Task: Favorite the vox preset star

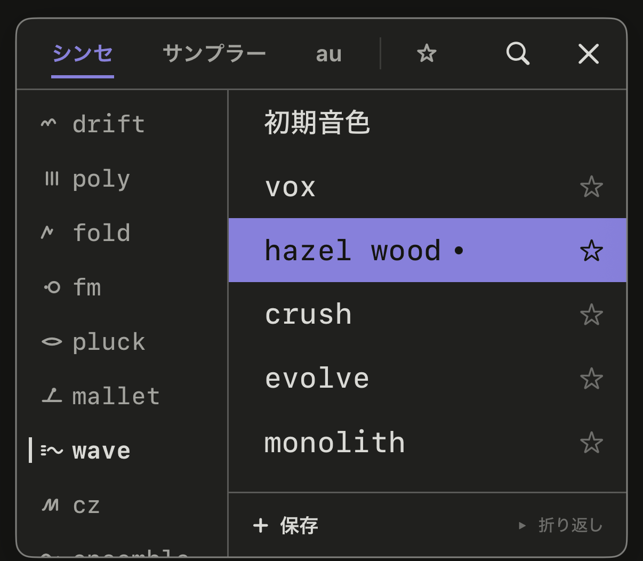Action: [x=591, y=187]
